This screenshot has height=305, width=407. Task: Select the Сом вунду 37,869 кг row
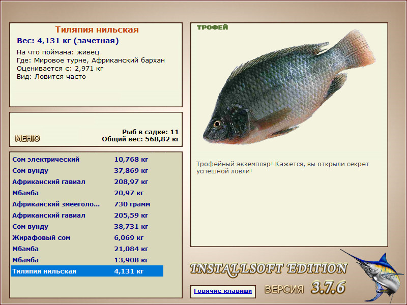click(x=87, y=170)
